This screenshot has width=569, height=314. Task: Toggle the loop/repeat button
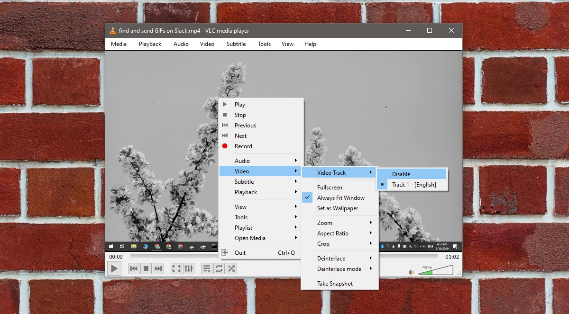(219, 269)
